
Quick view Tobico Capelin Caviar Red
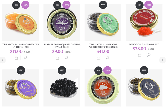pos(149,55)
